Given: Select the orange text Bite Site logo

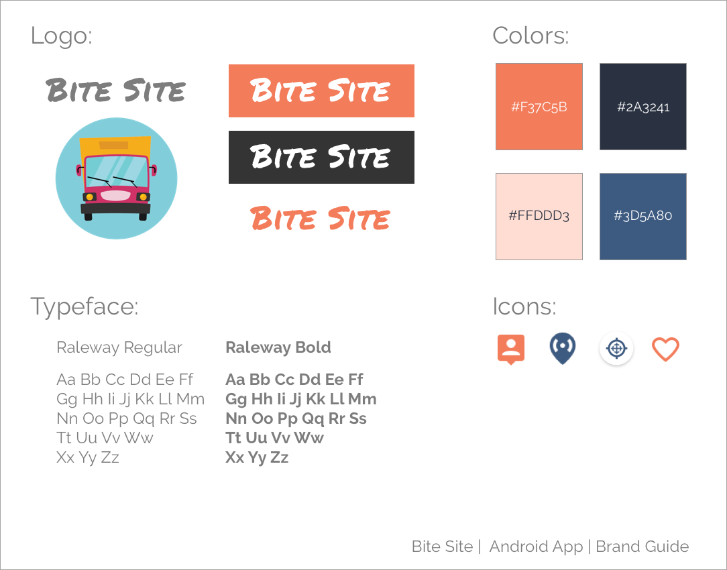Looking at the screenshot, I should [x=320, y=219].
